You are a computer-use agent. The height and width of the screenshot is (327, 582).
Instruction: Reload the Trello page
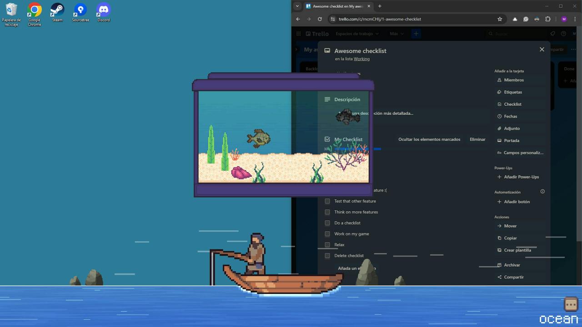click(x=320, y=19)
